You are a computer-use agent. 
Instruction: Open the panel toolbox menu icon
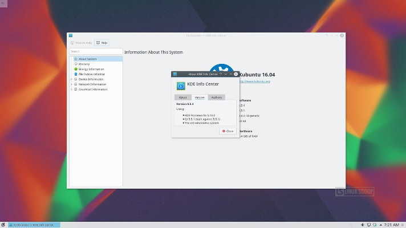(403, 225)
